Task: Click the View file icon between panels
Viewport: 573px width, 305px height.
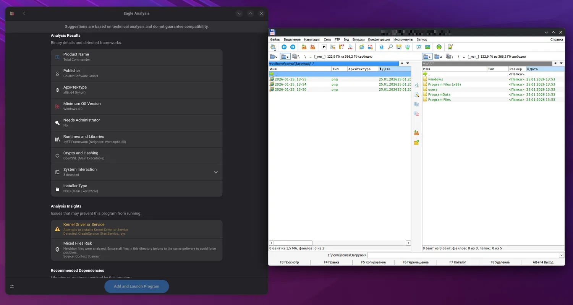Action: tap(416, 86)
